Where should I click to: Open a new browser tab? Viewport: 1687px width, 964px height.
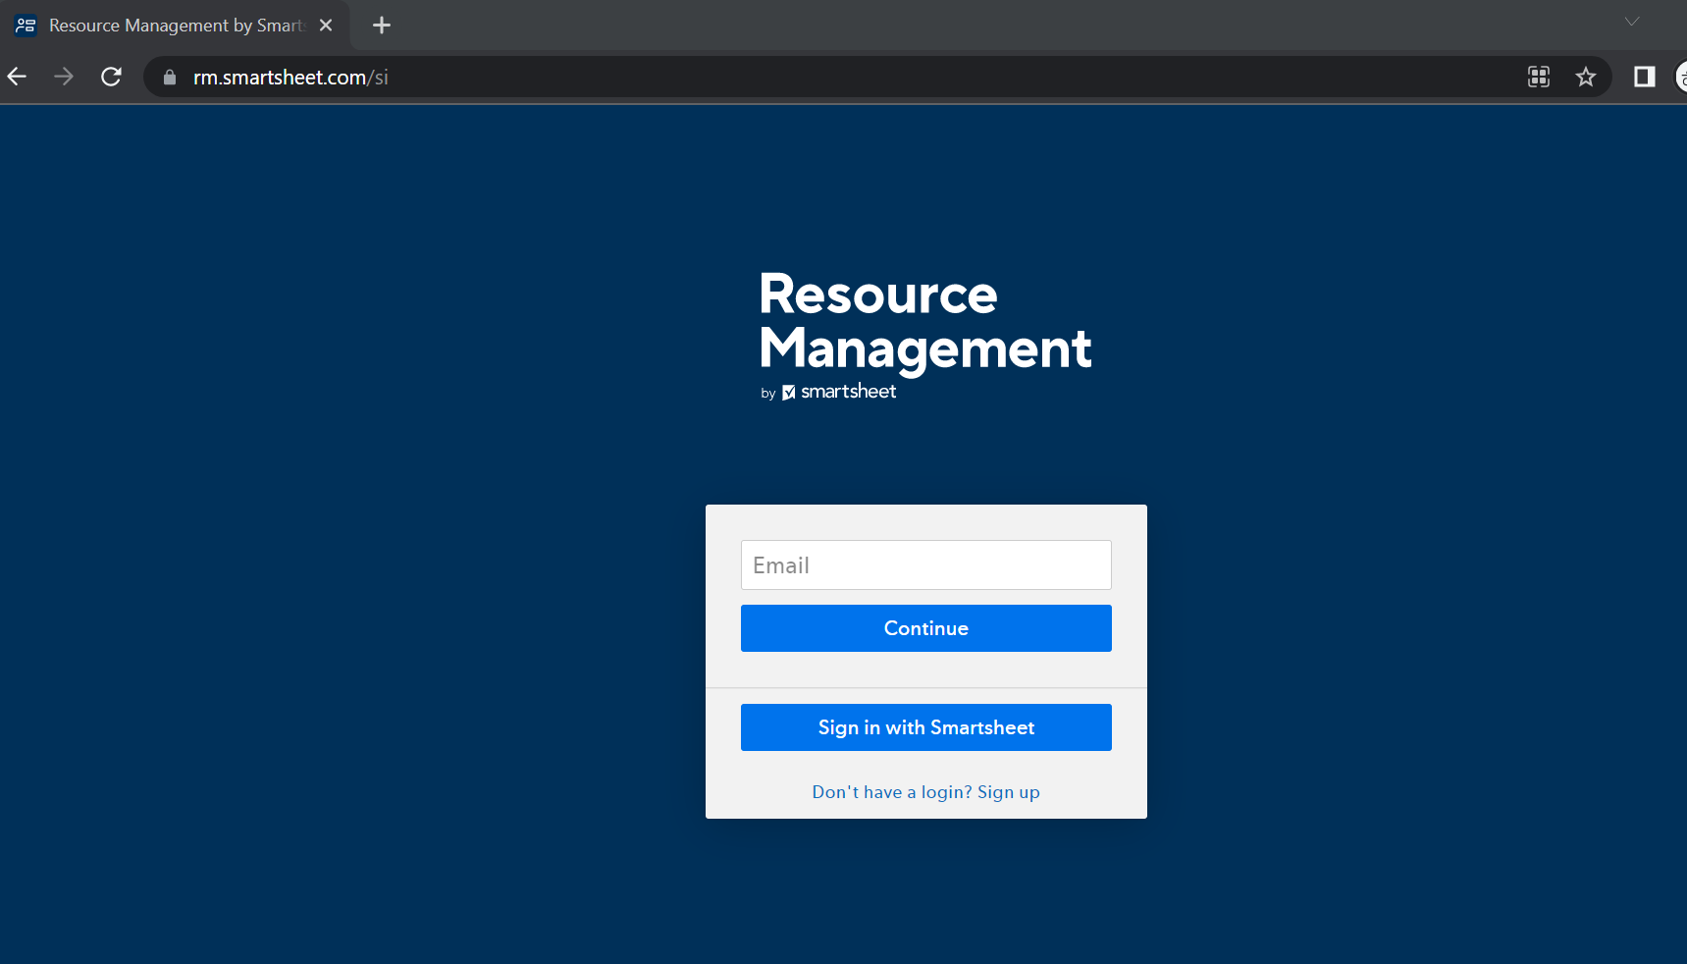382,26
